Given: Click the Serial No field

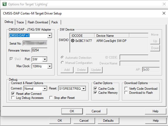Looking at the screenshot, I should tap(35, 43).
